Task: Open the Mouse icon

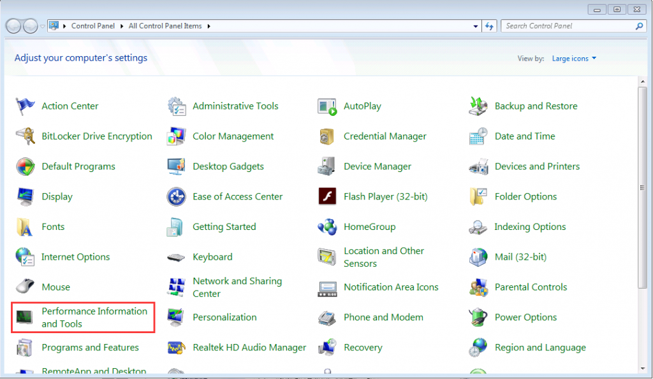Action: click(x=25, y=287)
